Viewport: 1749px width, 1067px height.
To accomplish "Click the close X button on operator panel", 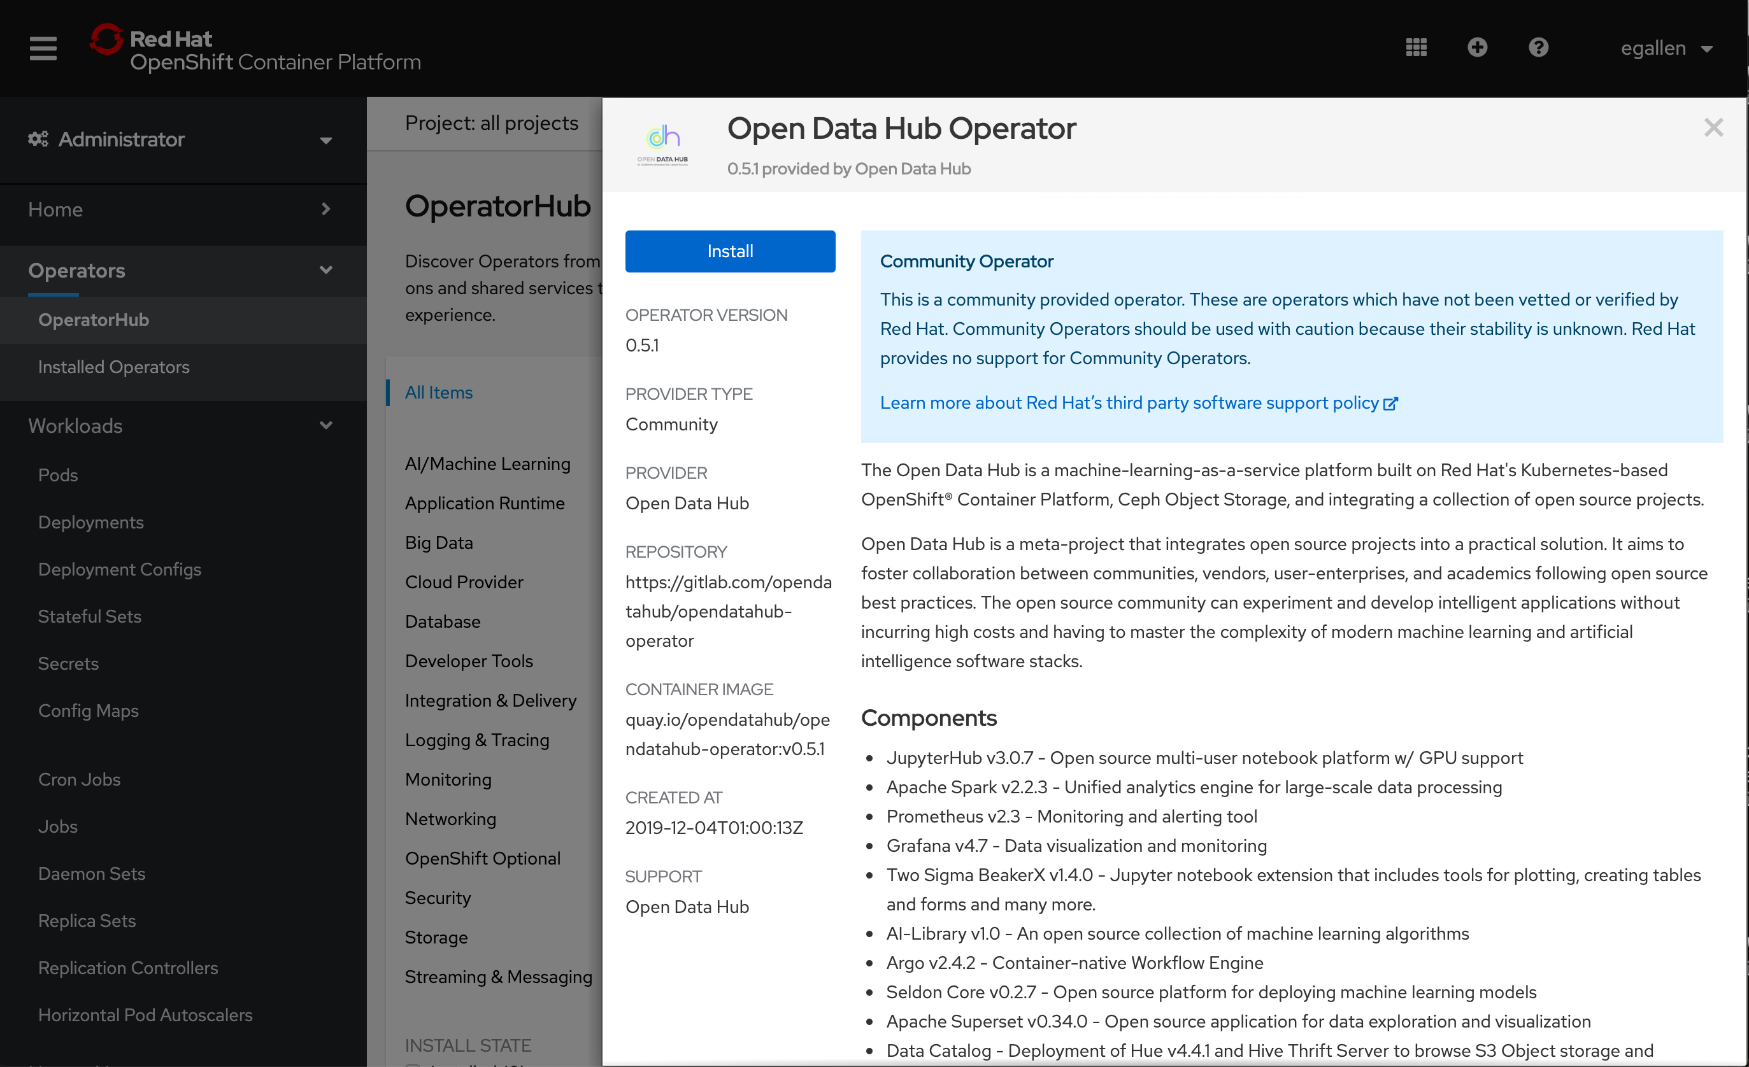I will point(1714,127).
